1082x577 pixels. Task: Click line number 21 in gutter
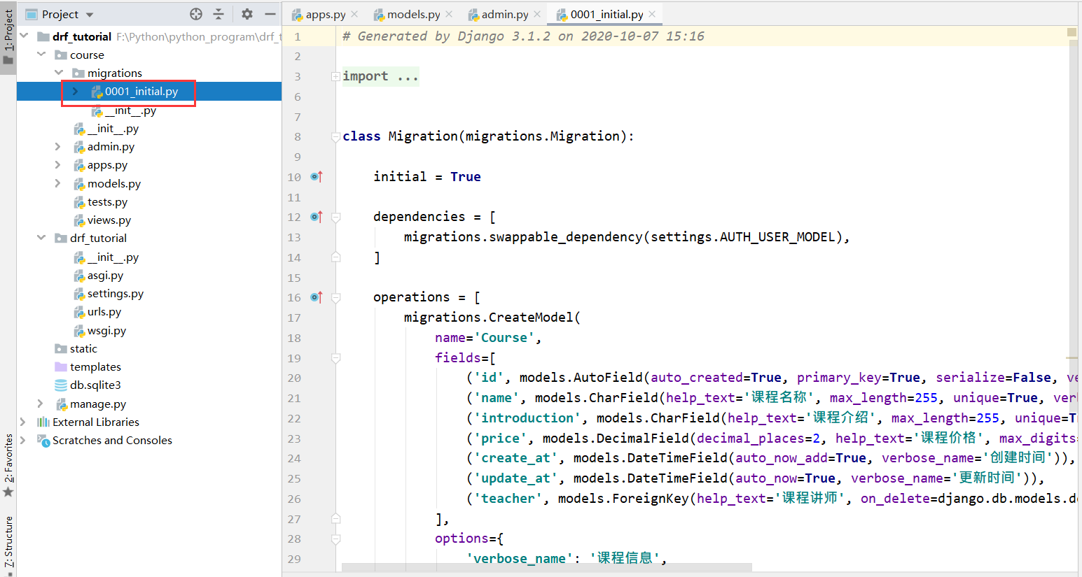click(294, 398)
